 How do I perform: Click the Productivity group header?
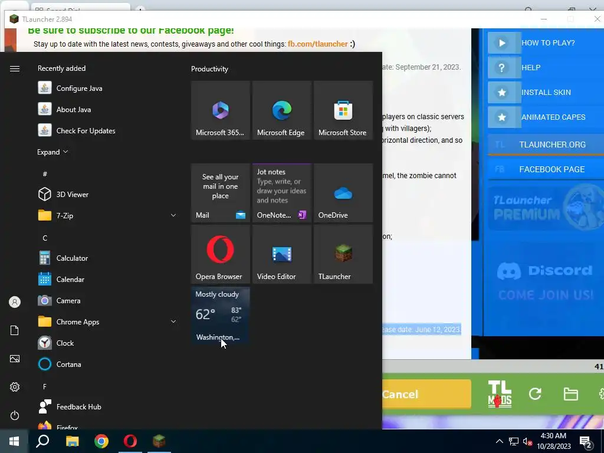[209, 69]
